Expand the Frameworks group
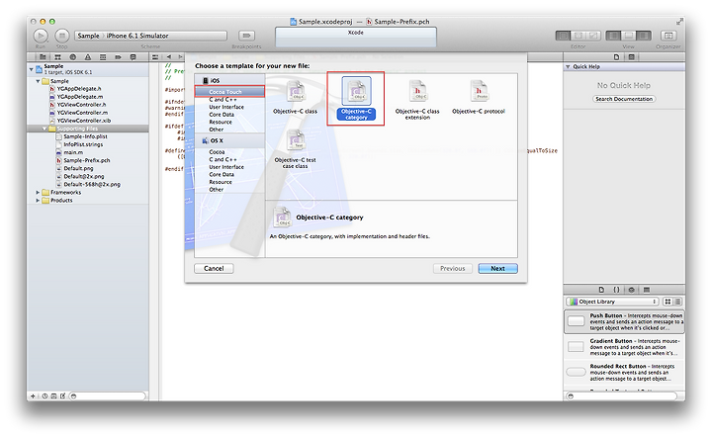 point(39,193)
